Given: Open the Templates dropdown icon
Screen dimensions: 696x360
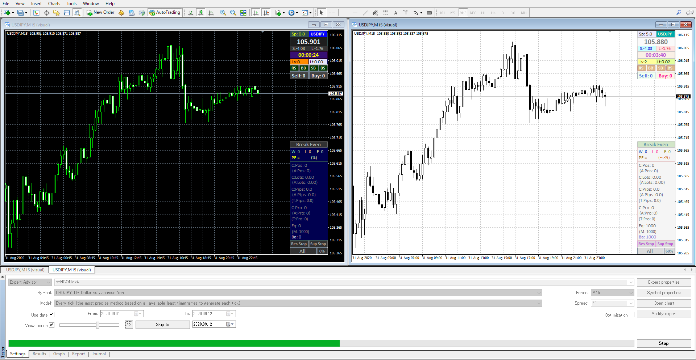Looking at the screenshot, I should click(307, 13).
